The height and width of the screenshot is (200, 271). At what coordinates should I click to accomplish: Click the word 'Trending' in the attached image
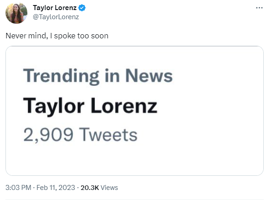click(61, 76)
